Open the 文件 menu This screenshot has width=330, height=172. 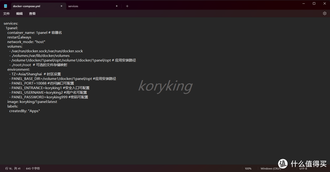[6, 14]
